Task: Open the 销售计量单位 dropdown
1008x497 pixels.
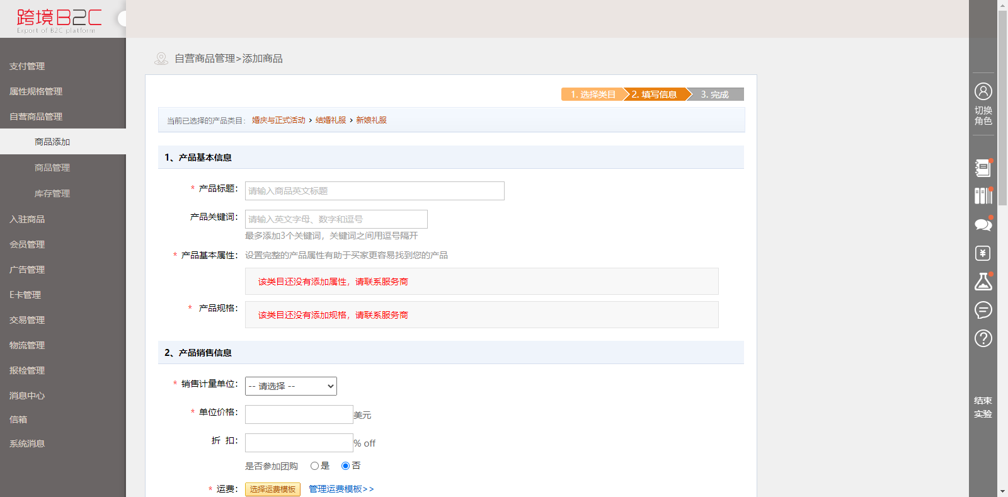Action: pyautogui.click(x=290, y=386)
